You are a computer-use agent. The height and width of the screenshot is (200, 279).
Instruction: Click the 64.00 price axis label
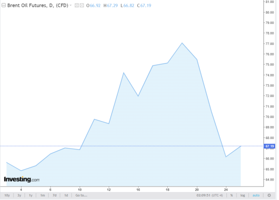pos(269,179)
